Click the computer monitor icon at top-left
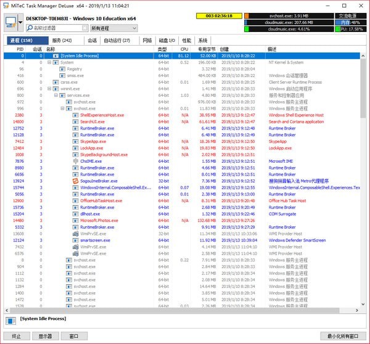 [x=9, y=23]
